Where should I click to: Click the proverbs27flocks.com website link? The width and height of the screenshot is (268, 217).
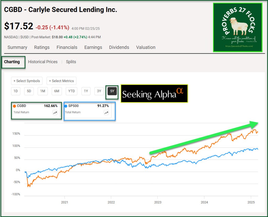tap(239, 46)
